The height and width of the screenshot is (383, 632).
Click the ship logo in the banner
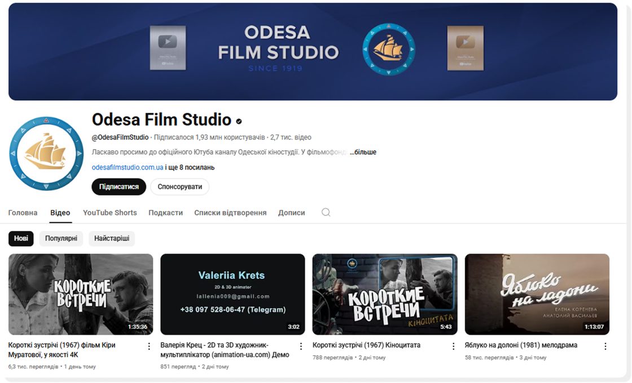point(389,50)
